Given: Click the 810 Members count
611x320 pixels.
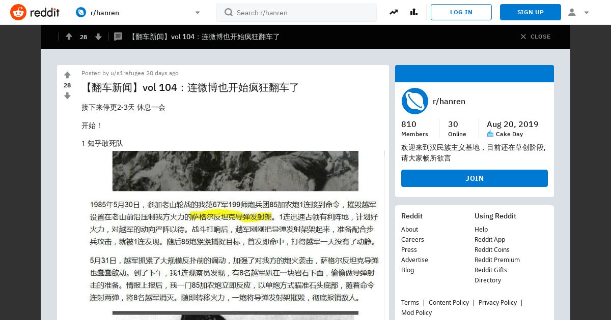Looking at the screenshot, I should [414, 129].
